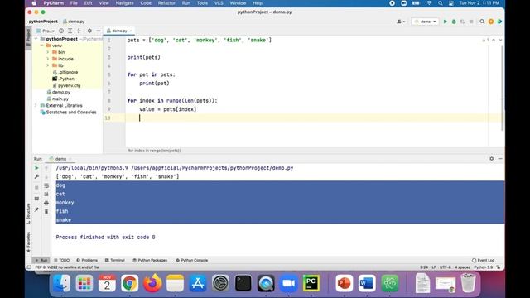Rerun demo with Run panel play icon
The image size is (530, 298).
tap(36, 168)
